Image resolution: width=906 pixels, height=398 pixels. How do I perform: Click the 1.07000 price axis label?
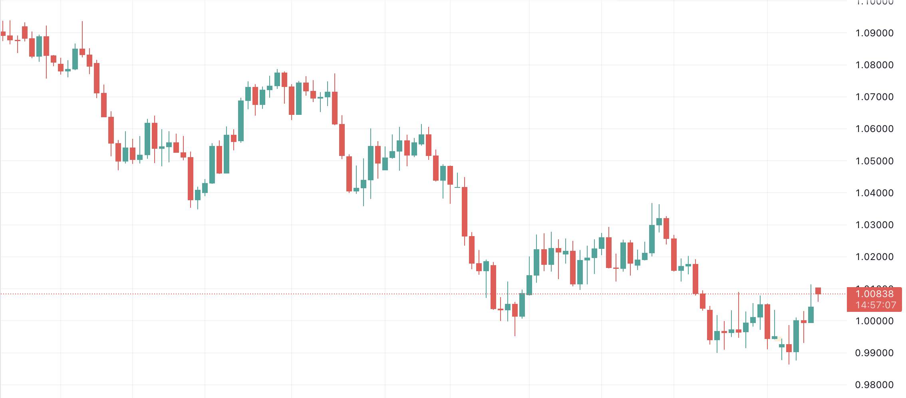[874, 97]
